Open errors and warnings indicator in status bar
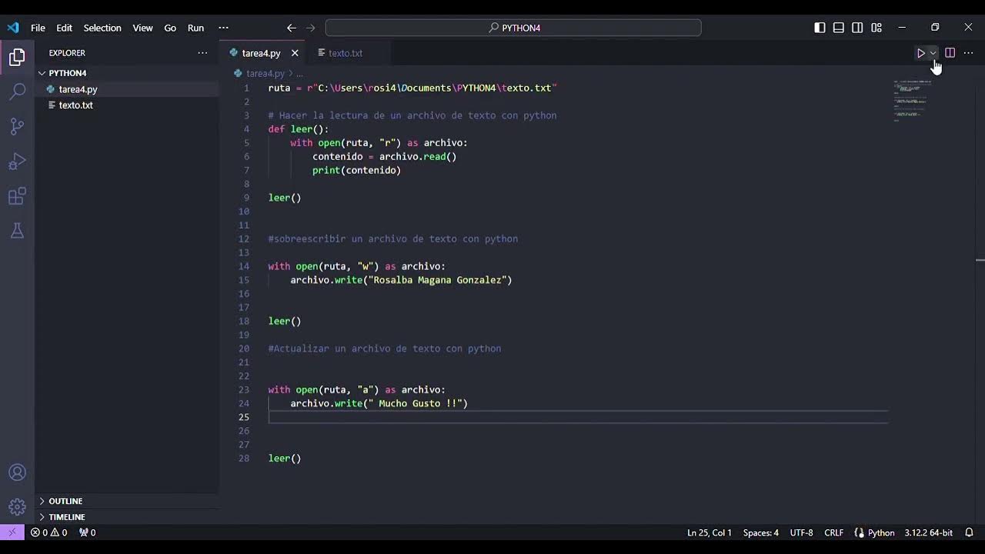 [x=48, y=532]
